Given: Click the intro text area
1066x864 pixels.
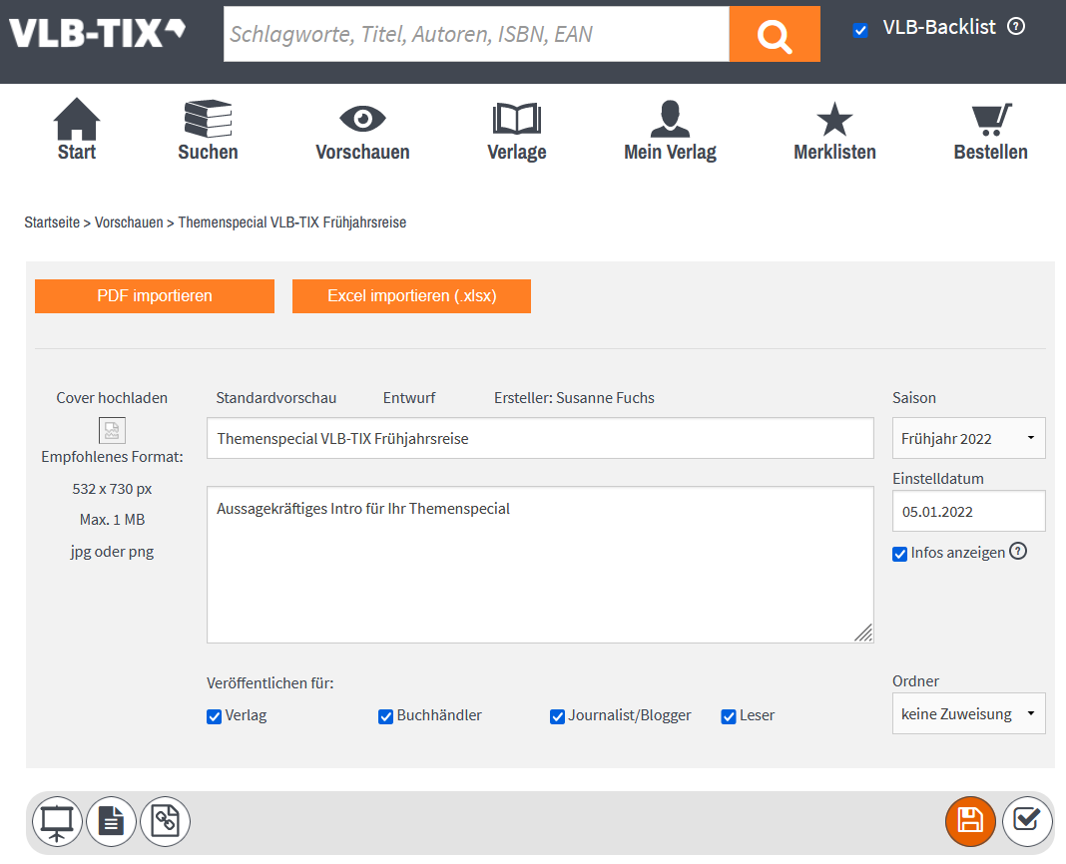Looking at the screenshot, I should (x=540, y=565).
